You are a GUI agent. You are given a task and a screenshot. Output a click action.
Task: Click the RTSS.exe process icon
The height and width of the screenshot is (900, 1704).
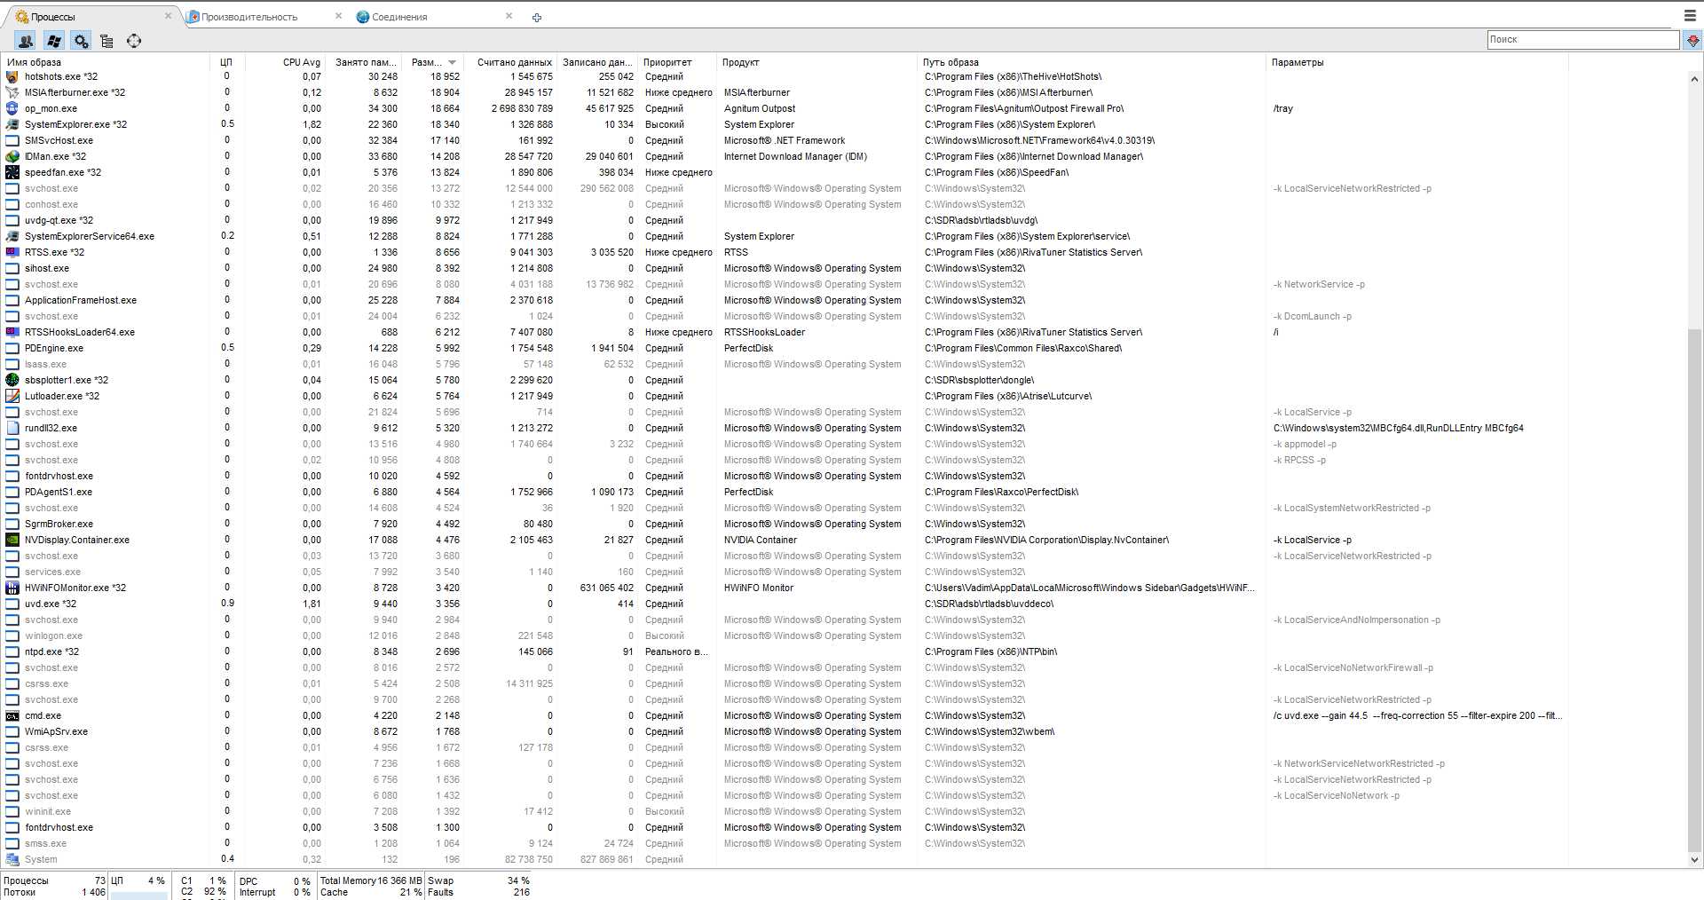click(12, 252)
